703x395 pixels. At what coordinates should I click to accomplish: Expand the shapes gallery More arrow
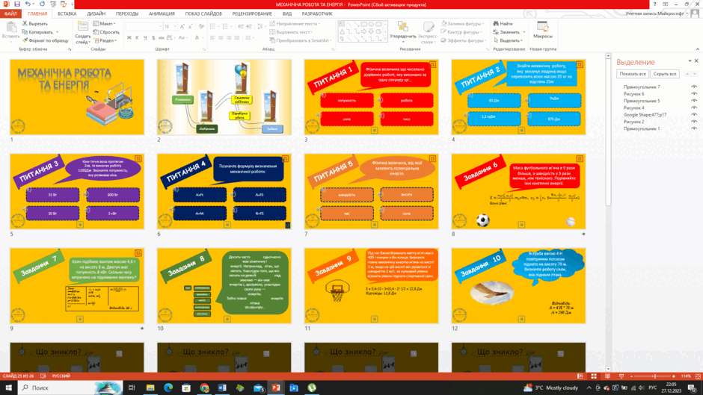pyautogui.click(x=384, y=40)
